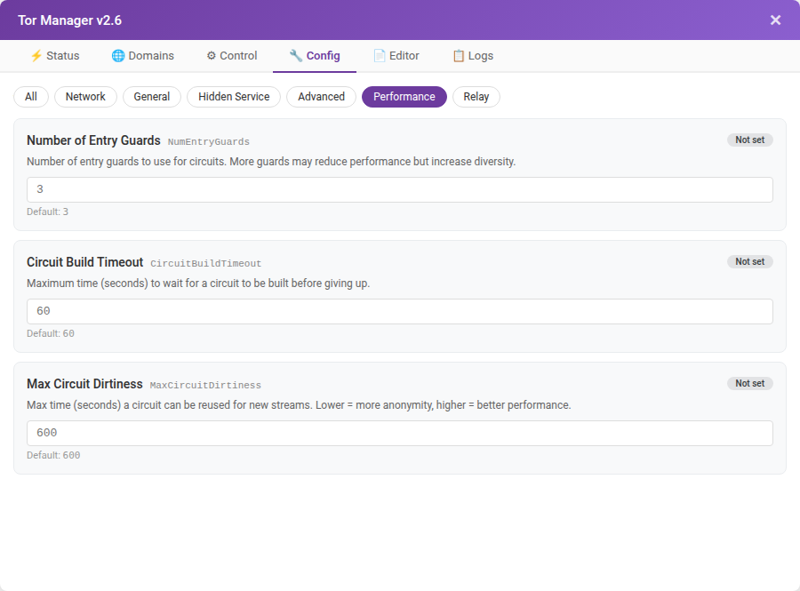Filter config by Network
This screenshot has height=591, width=800.
pos(85,97)
